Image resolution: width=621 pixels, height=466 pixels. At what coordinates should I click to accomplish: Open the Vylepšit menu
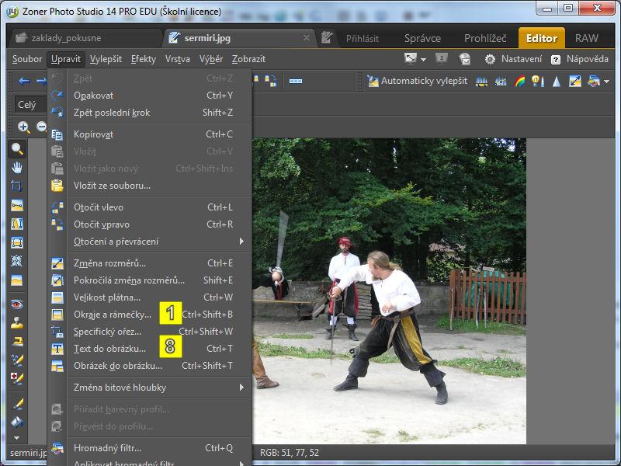click(x=106, y=59)
